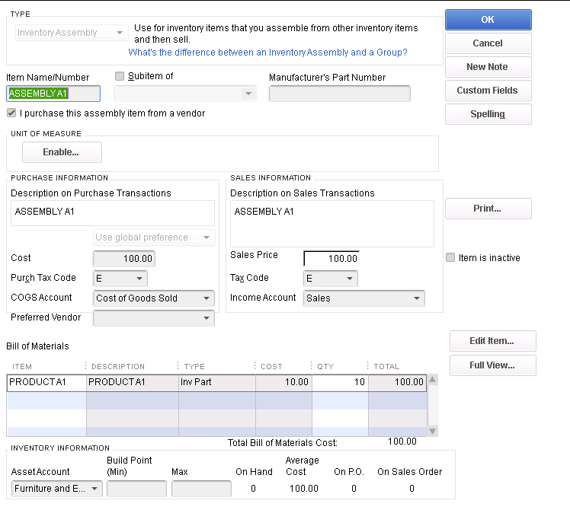The width and height of the screenshot is (570, 510).
Task: Open Full View of bill of materials
Action: pos(492,365)
